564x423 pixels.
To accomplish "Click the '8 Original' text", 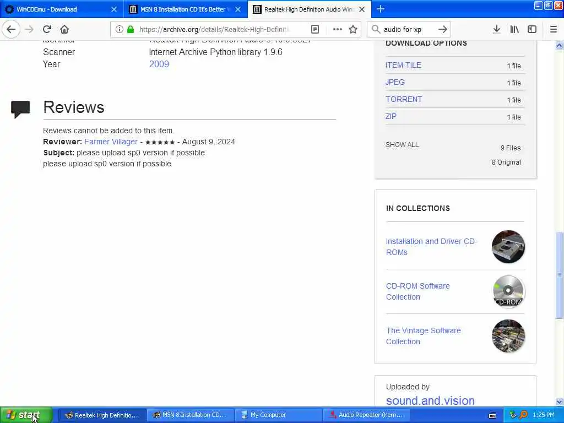I will tap(506, 162).
